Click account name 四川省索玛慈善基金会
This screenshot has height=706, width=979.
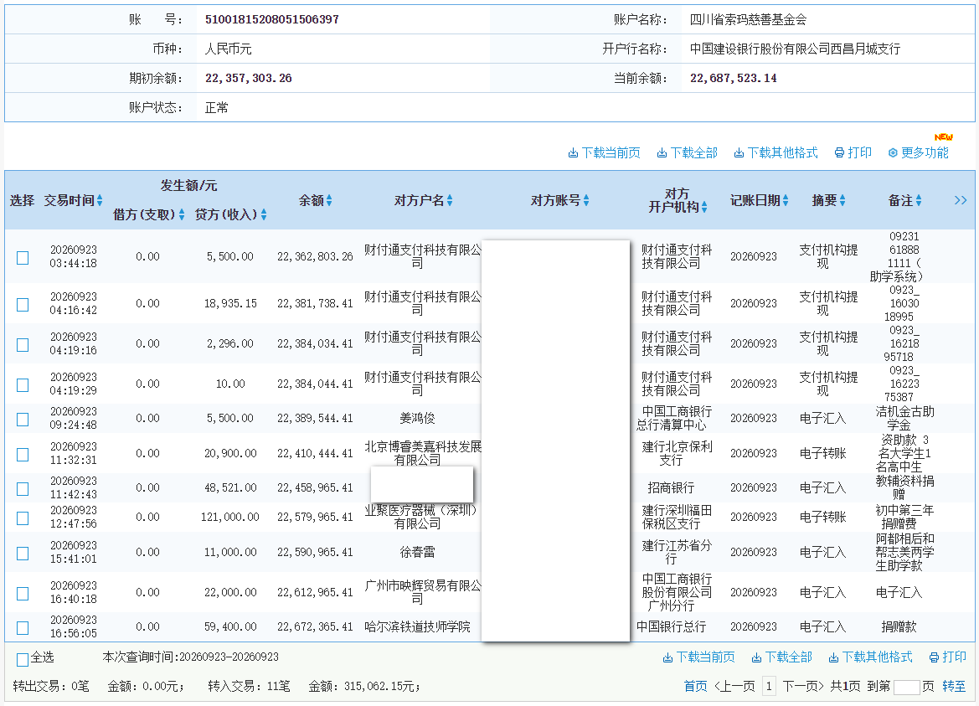point(747,19)
